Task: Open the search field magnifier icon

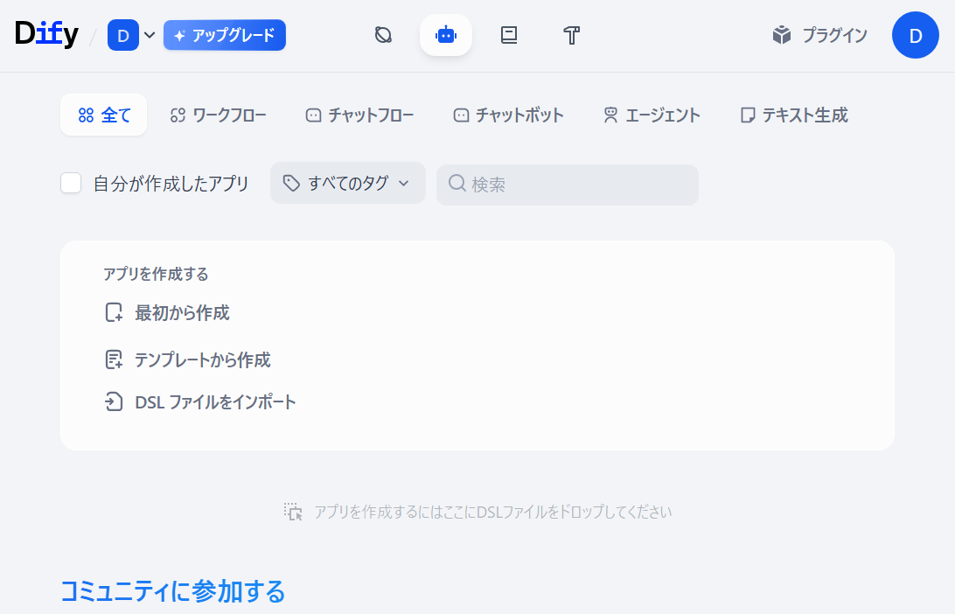Action: tap(457, 184)
